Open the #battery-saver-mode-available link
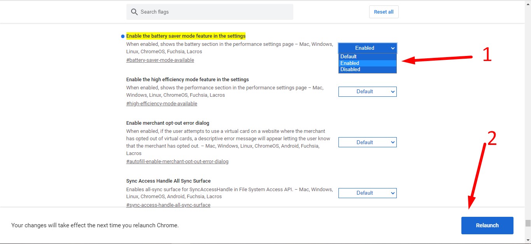The image size is (531, 244). [x=160, y=60]
